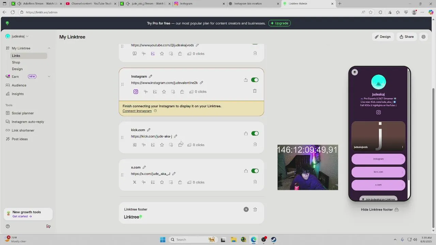Delete the YouTube judeakajvods link
This screenshot has height=245, width=436.
click(x=255, y=53)
